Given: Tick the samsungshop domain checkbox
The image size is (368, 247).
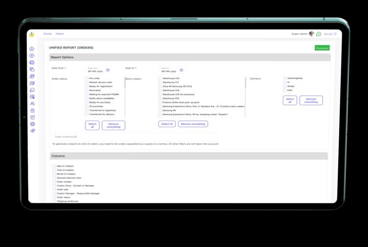Looking at the screenshot, I should coord(285,78).
